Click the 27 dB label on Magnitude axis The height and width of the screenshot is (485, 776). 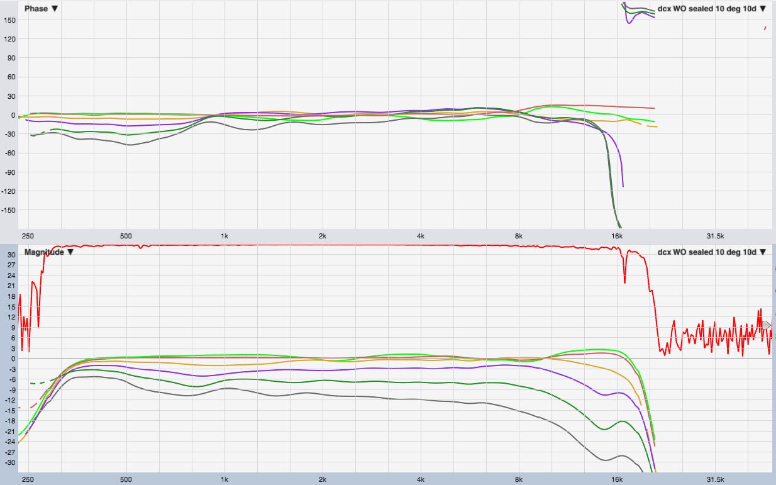(11, 265)
